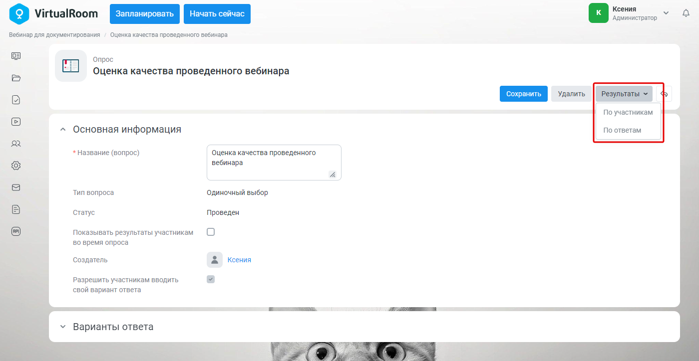
Task: Click the last breadcrumb Оценка качества проведенного вебинара
Action: 169,35
